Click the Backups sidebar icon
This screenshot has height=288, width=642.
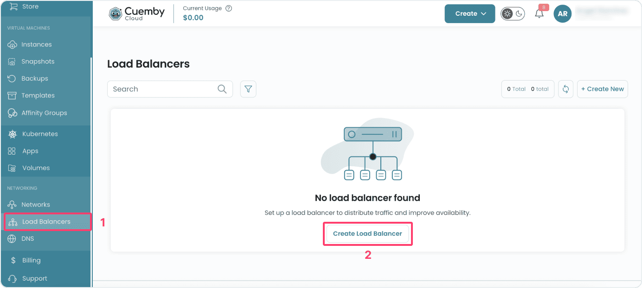pyautogui.click(x=13, y=78)
